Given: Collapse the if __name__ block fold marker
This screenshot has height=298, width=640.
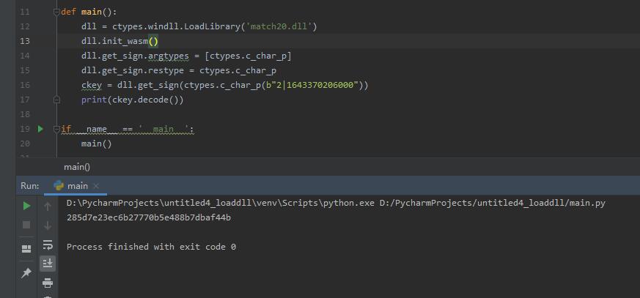Looking at the screenshot, I should 56,129.
